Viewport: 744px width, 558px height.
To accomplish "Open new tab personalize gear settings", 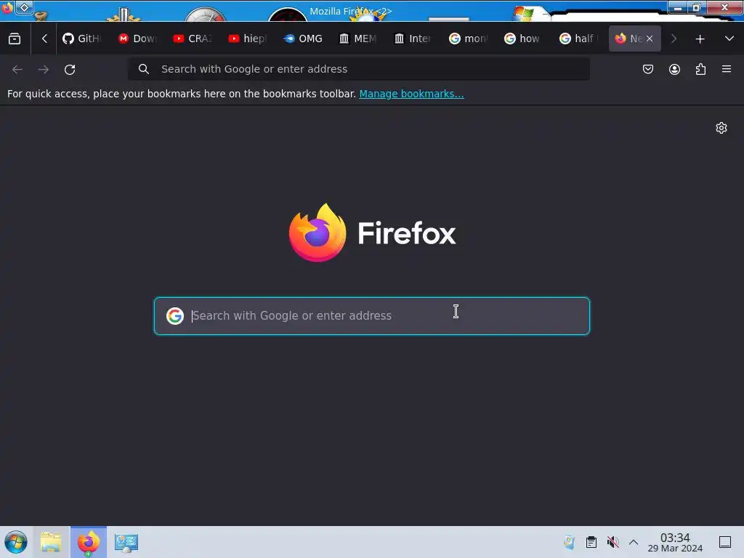I will (721, 128).
